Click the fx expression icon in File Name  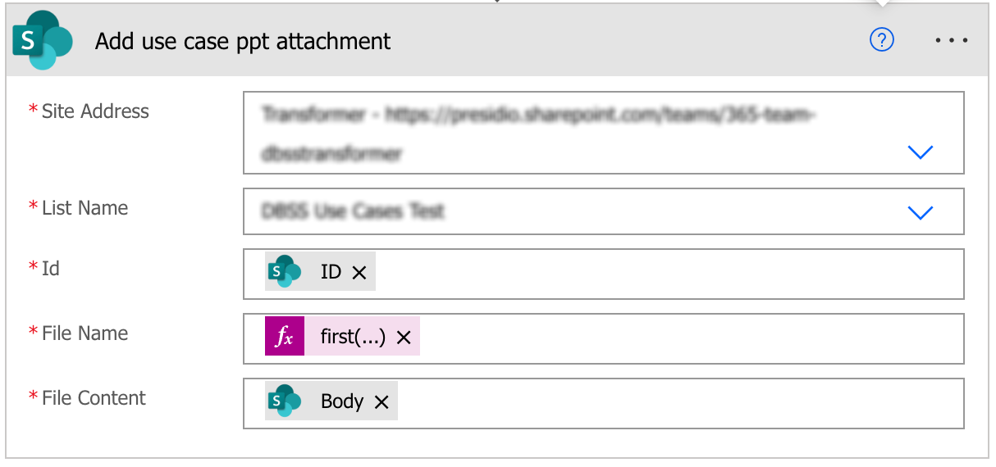[x=285, y=336]
